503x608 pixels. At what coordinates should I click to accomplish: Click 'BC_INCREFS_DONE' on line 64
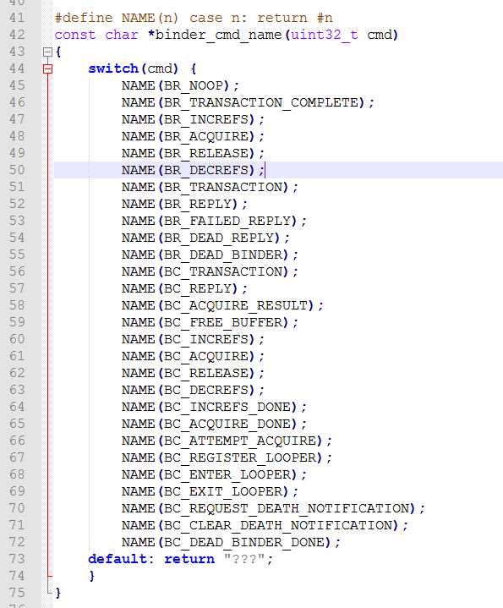(x=227, y=407)
